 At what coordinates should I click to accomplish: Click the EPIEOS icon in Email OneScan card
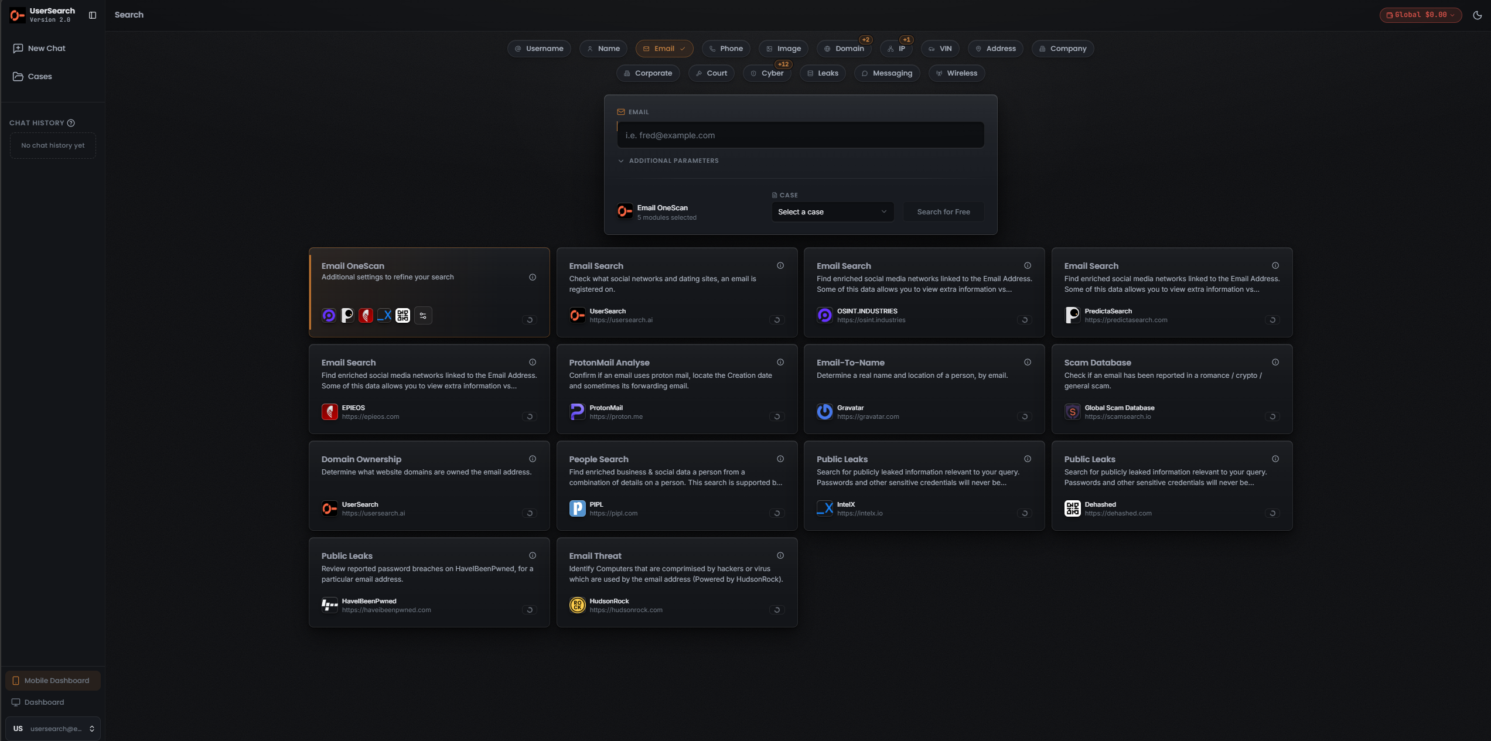(366, 316)
